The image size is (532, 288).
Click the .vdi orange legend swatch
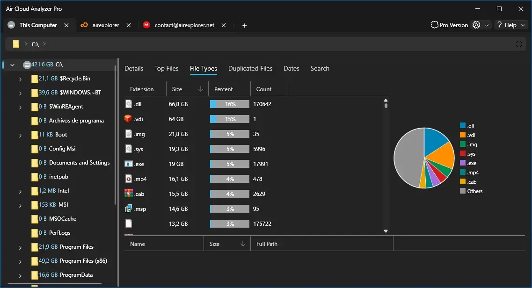click(462, 135)
